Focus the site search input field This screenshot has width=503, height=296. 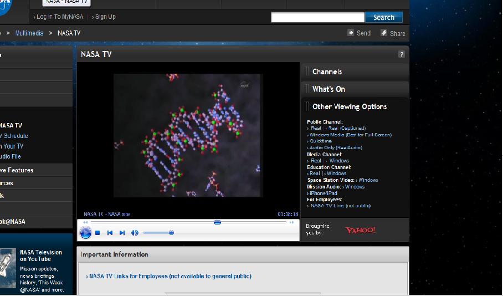point(318,17)
